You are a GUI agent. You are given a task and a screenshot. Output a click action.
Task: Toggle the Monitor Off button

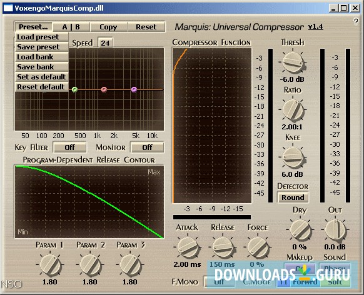147,147
